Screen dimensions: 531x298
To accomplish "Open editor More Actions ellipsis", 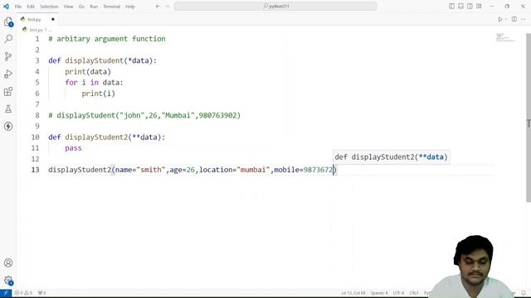I will pyautogui.click(x=524, y=19).
